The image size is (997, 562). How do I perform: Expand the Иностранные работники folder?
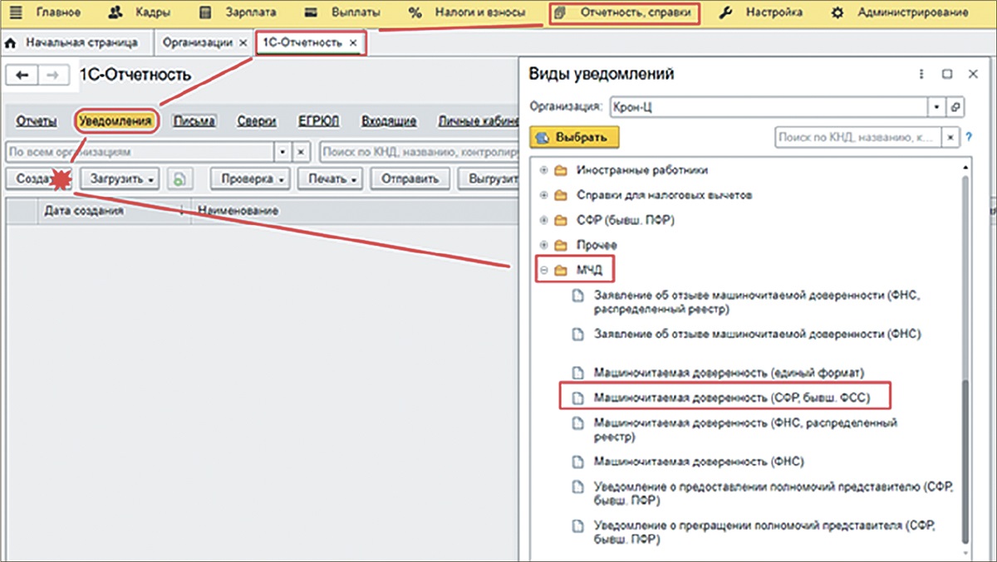pos(545,170)
